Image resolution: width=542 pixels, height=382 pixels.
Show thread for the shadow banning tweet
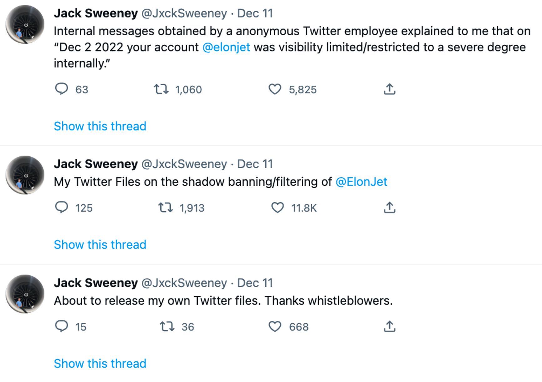tap(100, 244)
